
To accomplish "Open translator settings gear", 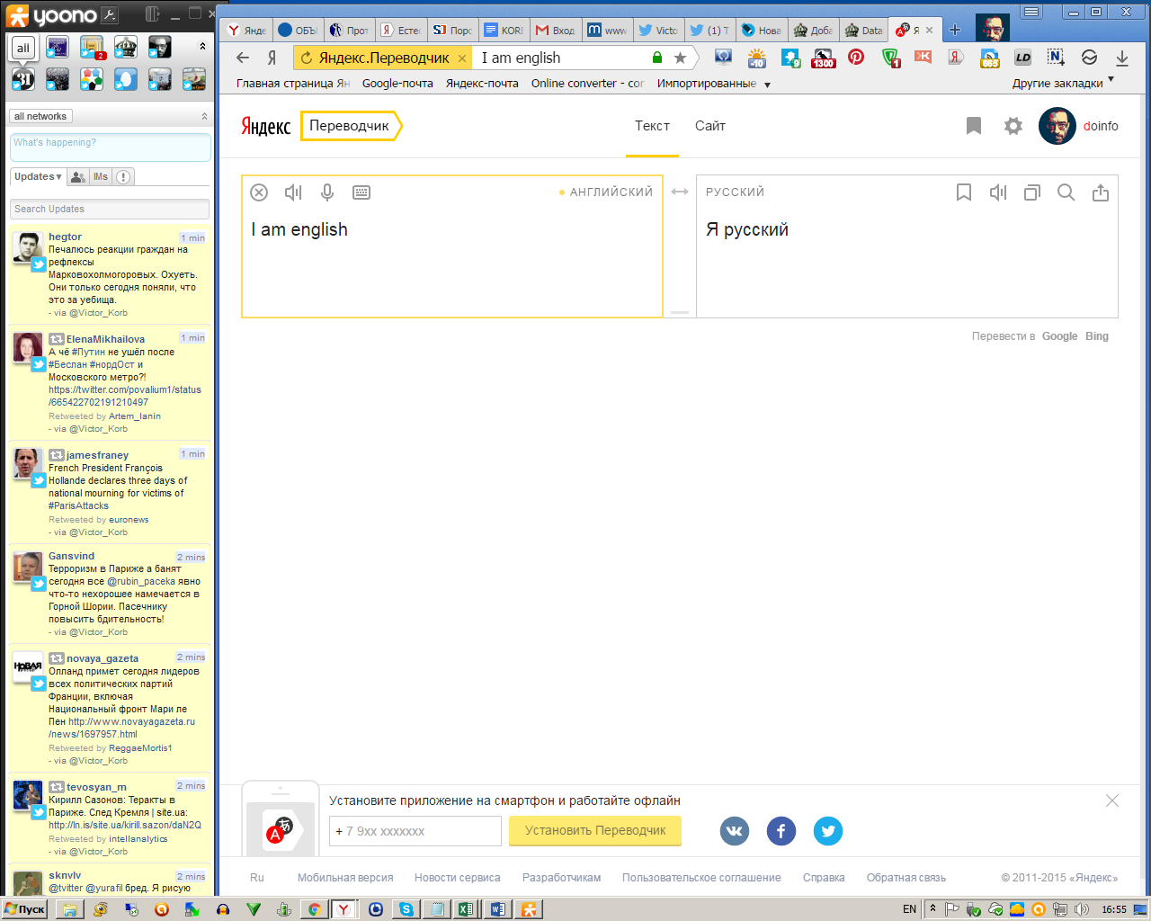I will [1013, 126].
